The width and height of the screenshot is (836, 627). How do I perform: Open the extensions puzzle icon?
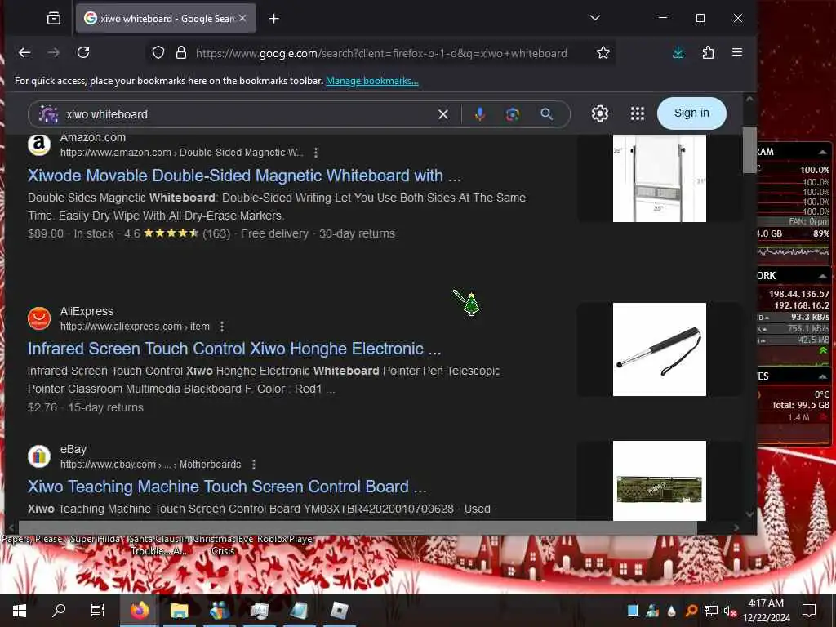(x=708, y=52)
